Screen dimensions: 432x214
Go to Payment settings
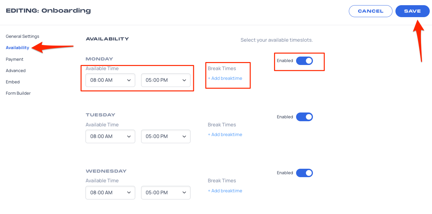click(x=15, y=59)
